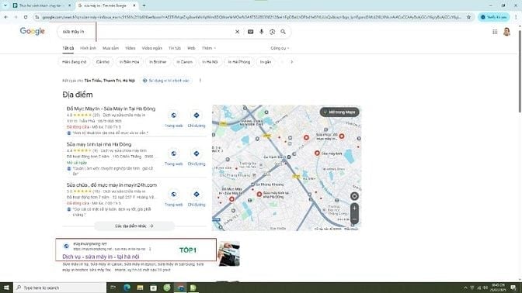Open three-dot options next to location result
The height and width of the screenshot is (293, 522).
click(x=200, y=81)
